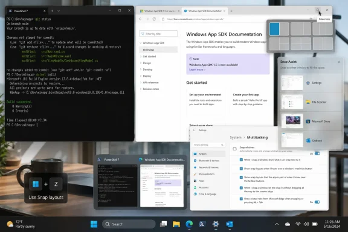This screenshot has height=232, width=348.
Task: Open Outlook from the taskbar
Action: (x=229, y=224)
